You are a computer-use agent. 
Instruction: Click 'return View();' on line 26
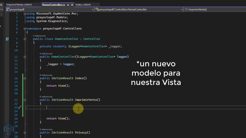tap(58, 118)
